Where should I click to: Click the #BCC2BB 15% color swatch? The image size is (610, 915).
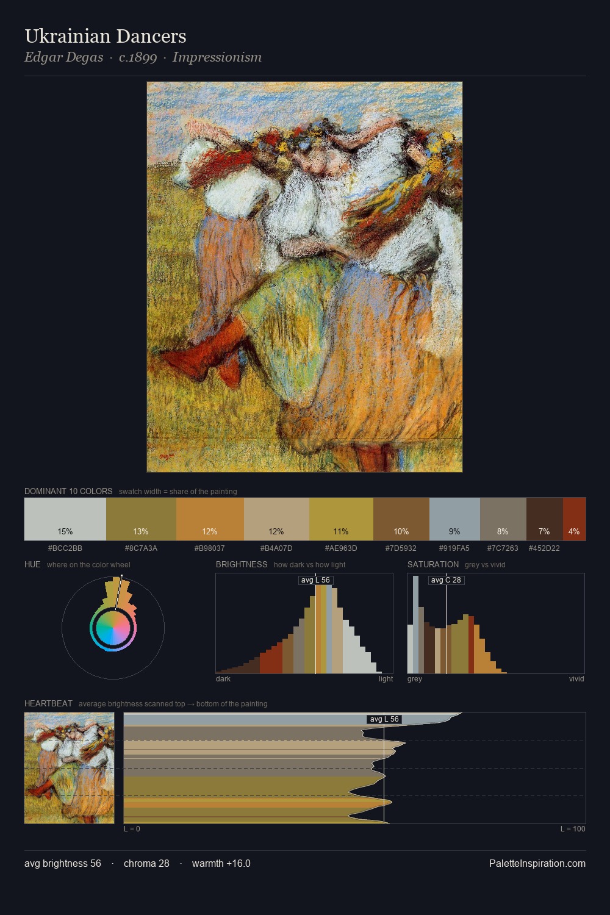[x=65, y=519]
